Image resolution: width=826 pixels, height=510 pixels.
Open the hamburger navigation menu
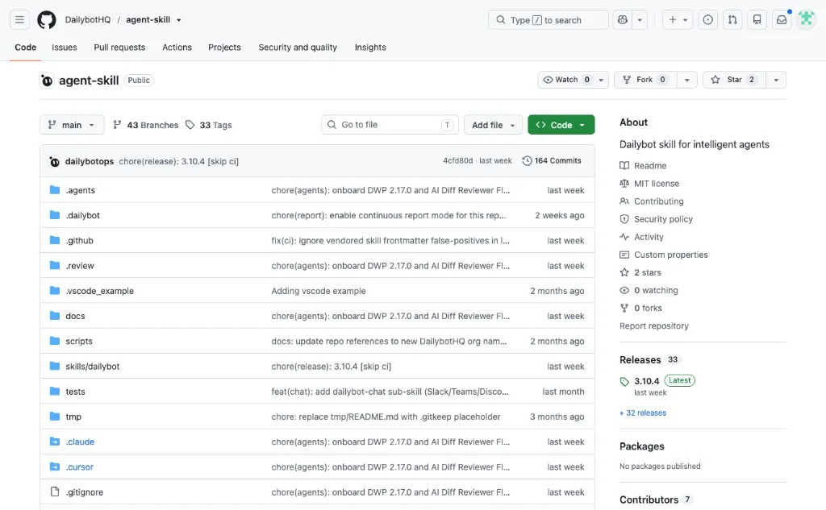pyautogui.click(x=19, y=20)
